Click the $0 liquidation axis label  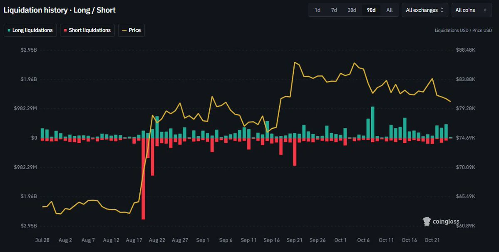pyautogui.click(x=34, y=138)
